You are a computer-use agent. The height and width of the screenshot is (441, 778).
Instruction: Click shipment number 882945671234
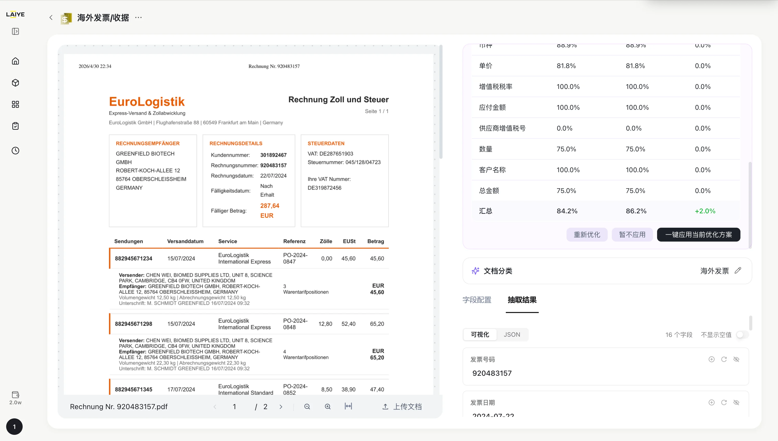134,258
